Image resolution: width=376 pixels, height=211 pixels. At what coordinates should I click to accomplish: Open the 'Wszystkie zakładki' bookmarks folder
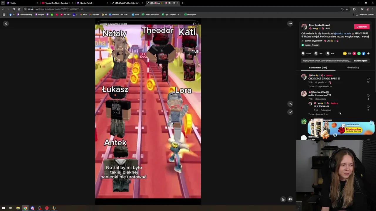pos(365,14)
